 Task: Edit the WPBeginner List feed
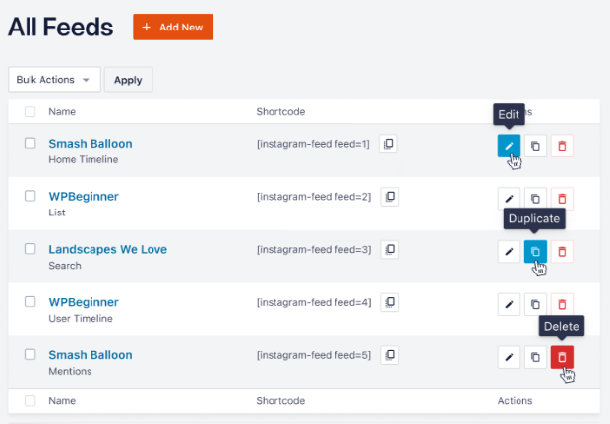click(x=509, y=199)
